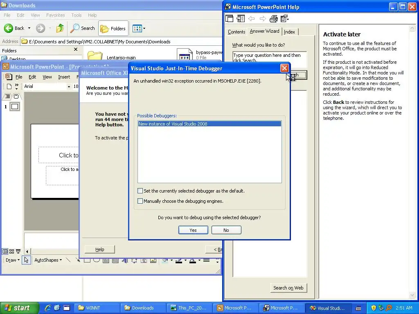Select slide 1 thumbnail in PowerPoint

(15, 107)
